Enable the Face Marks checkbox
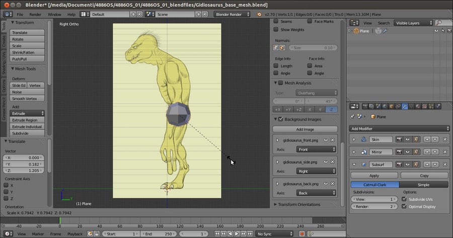453x238 pixels. pyautogui.click(x=310, y=21)
